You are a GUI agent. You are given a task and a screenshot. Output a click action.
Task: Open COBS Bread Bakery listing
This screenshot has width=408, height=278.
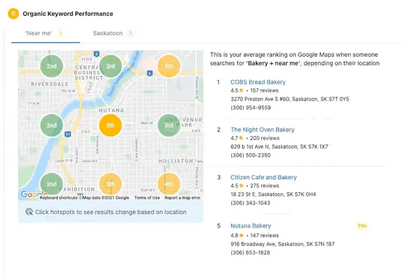pyautogui.click(x=258, y=82)
